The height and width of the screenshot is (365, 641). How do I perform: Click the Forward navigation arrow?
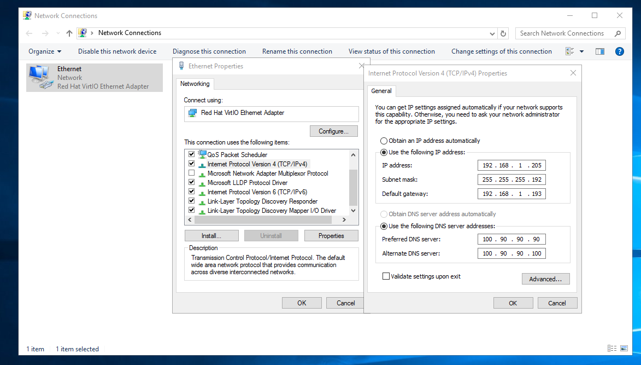tap(45, 33)
